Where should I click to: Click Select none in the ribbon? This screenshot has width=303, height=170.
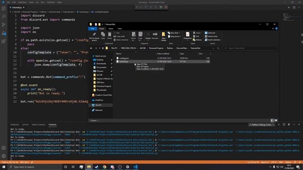tap(211, 36)
